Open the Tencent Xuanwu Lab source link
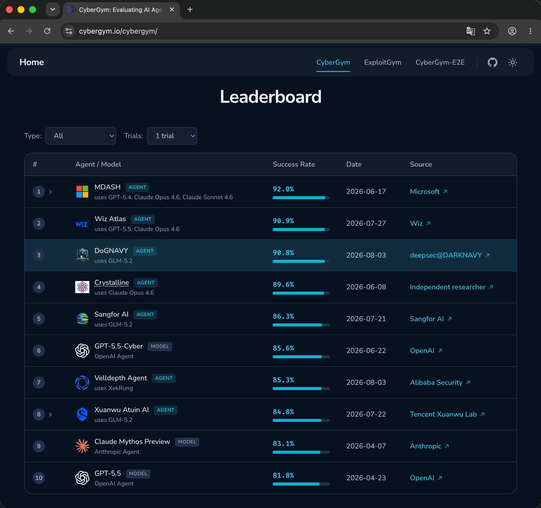The height and width of the screenshot is (508, 541). tap(447, 414)
